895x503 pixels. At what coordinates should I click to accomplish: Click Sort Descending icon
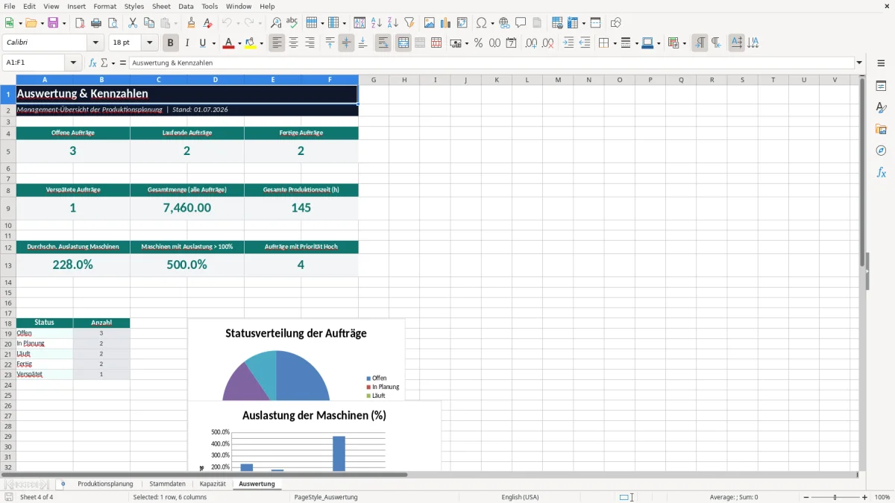[393, 23]
